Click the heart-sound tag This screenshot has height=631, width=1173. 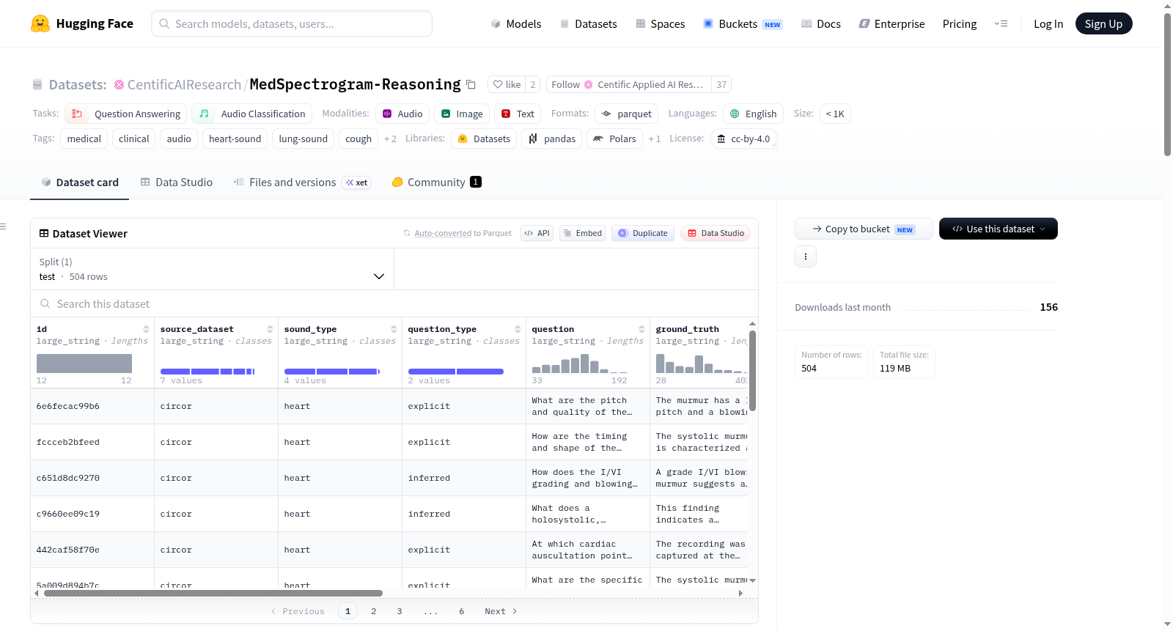(x=235, y=139)
